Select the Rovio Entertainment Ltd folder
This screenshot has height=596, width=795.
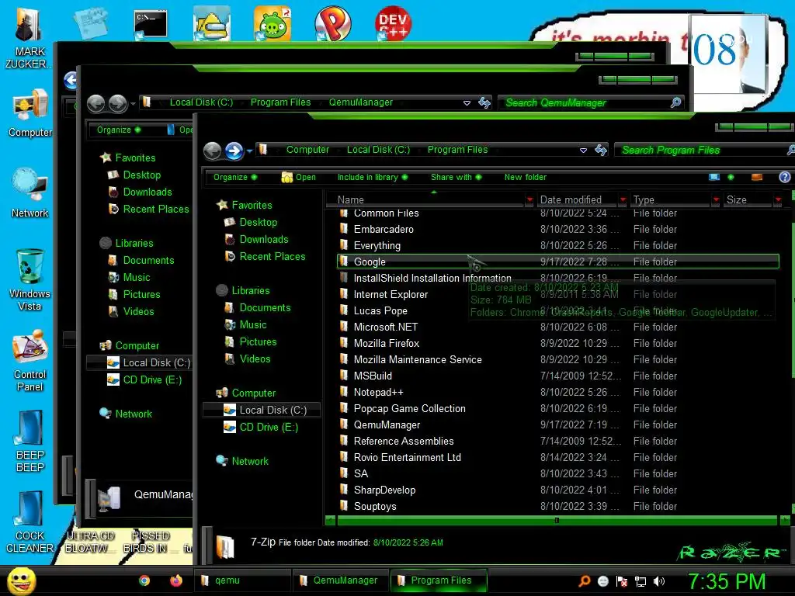(407, 457)
